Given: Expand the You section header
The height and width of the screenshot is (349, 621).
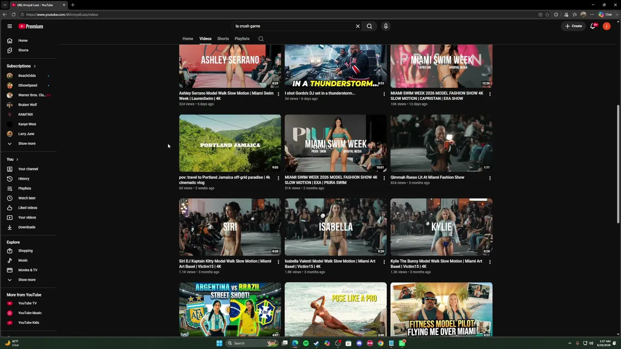Looking at the screenshot, I should point(13,159).
